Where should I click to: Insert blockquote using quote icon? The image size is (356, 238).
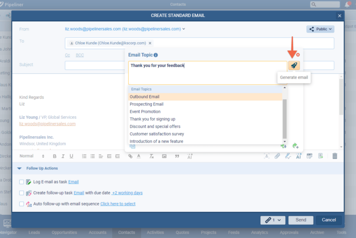coord(177,156)
